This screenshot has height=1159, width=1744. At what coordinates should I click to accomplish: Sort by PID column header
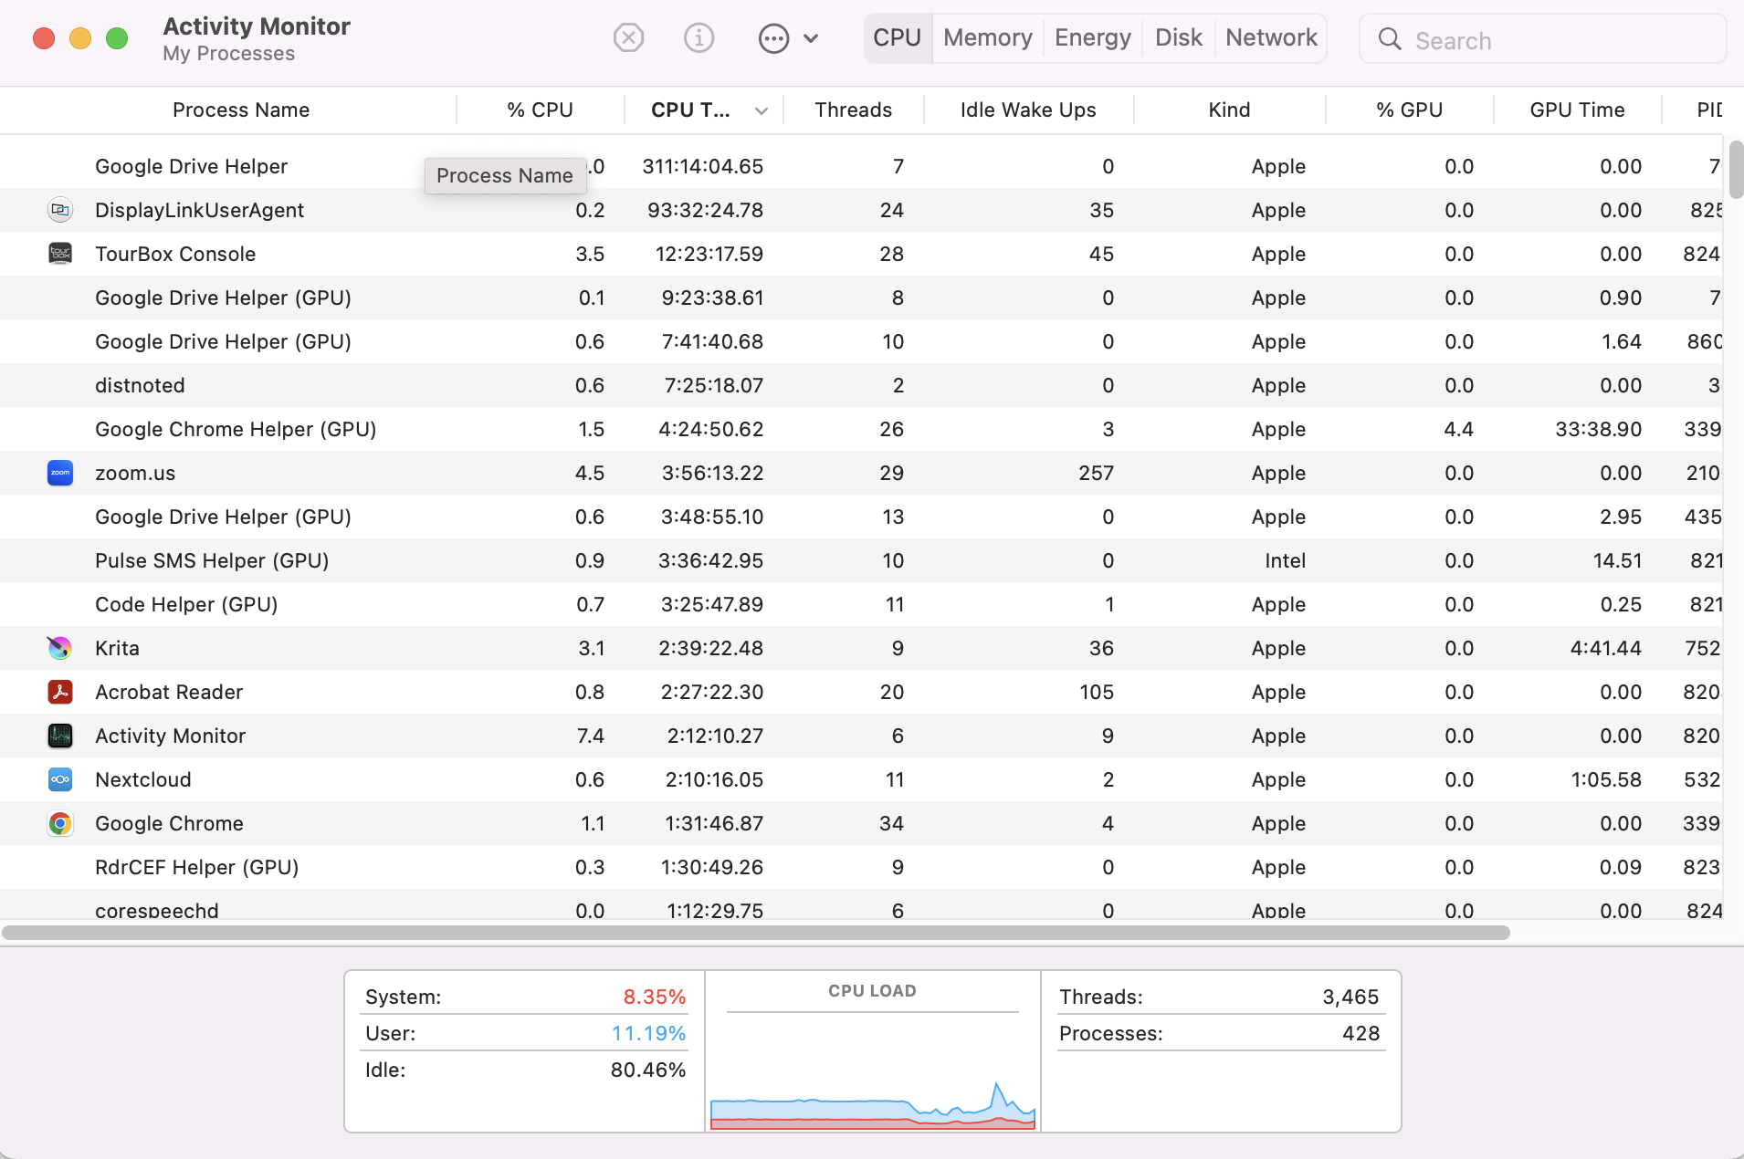1708,110
